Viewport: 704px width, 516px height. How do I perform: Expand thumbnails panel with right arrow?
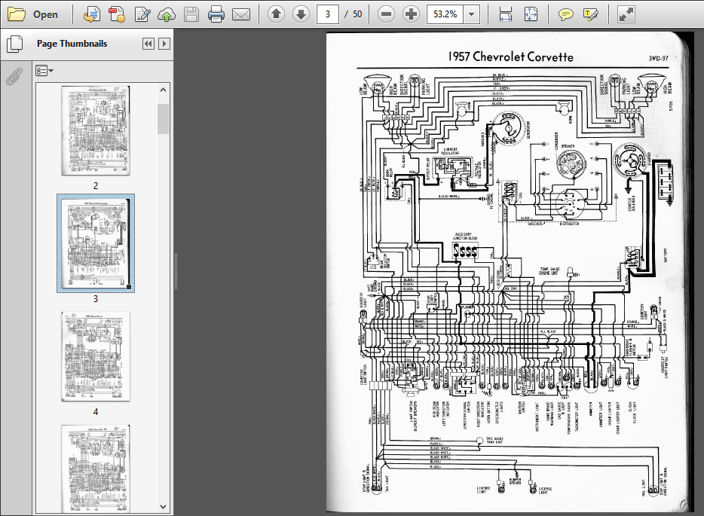click(x=164, y=44)
